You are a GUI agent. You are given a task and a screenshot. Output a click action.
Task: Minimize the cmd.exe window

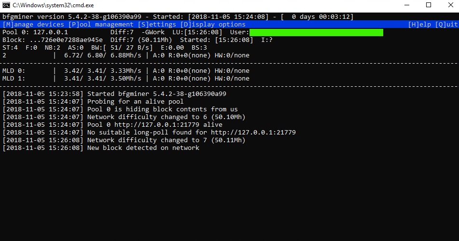(x=407, y=5)
